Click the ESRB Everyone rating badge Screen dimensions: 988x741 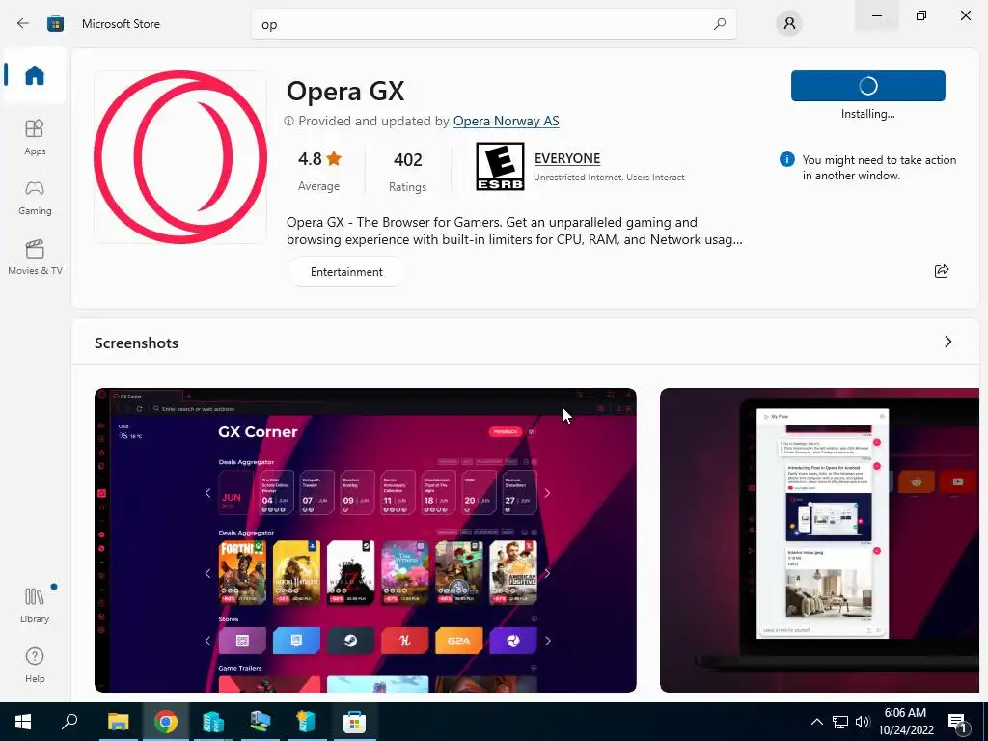pos(500,166)
